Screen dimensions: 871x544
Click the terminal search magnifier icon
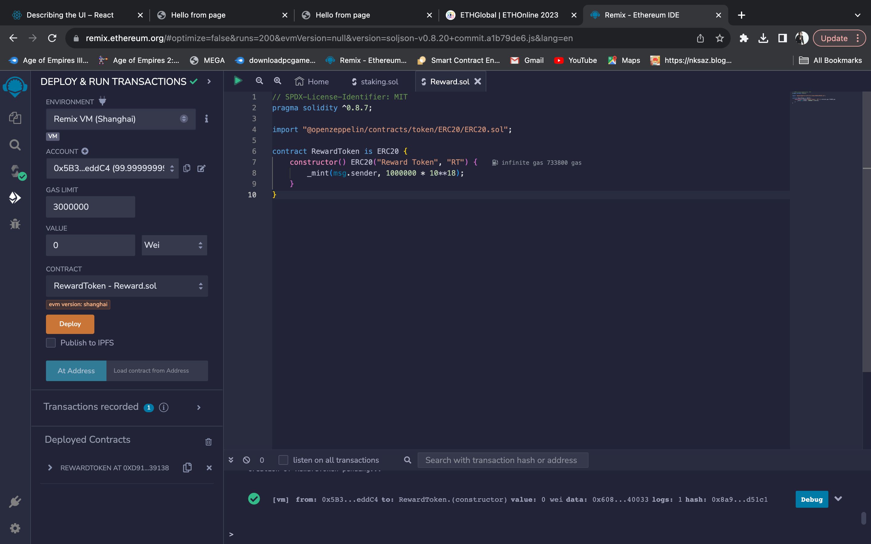tap(407, 460)
